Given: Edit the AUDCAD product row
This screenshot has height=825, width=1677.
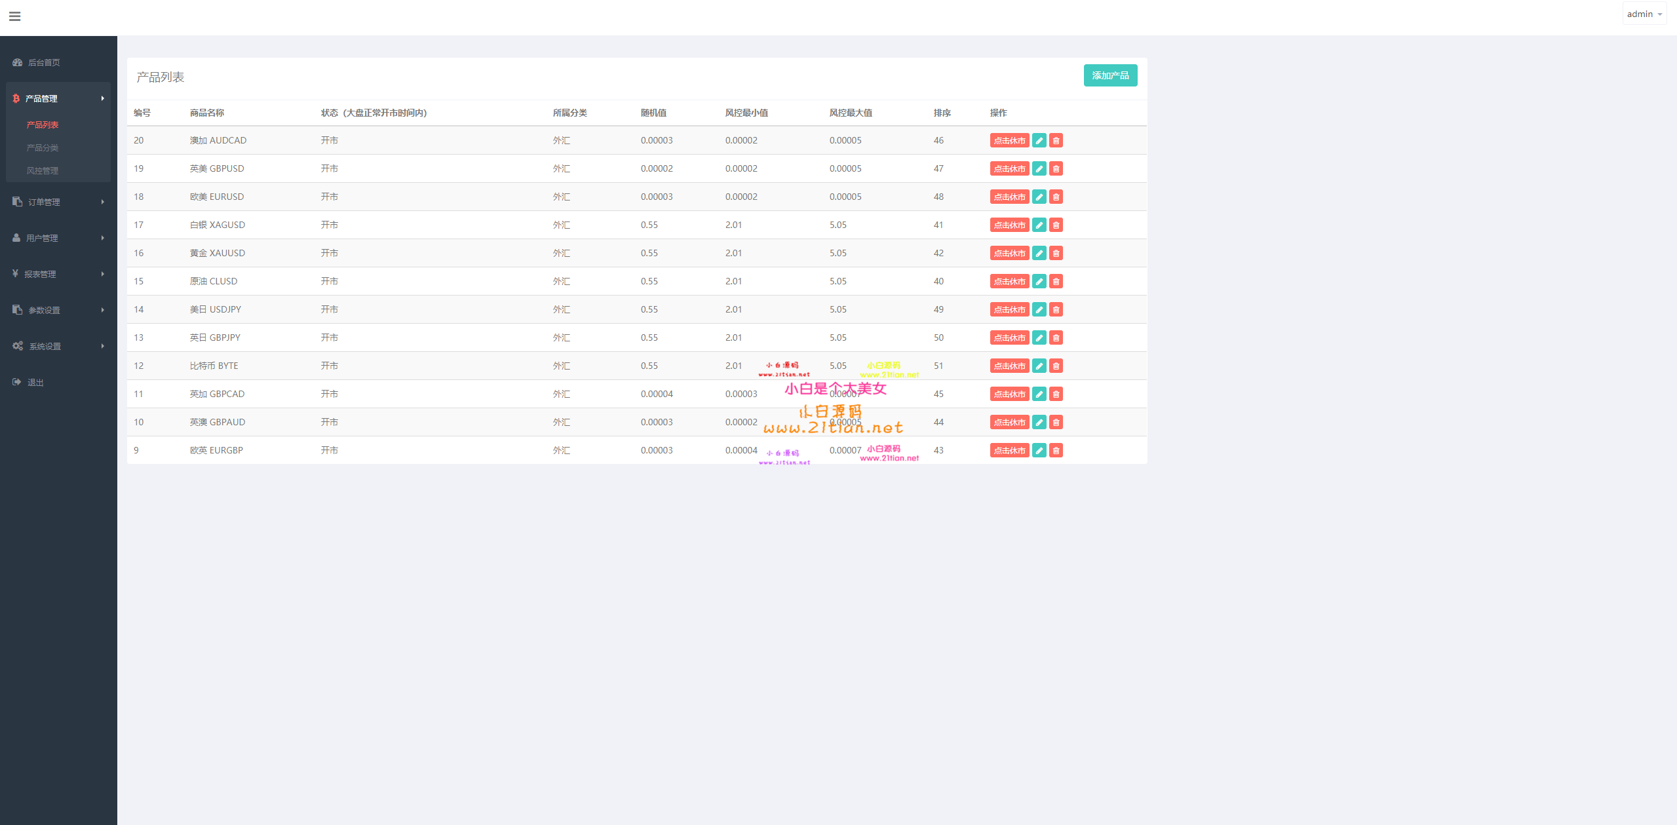Looking at the screenshot, I should click(1039, 140).
